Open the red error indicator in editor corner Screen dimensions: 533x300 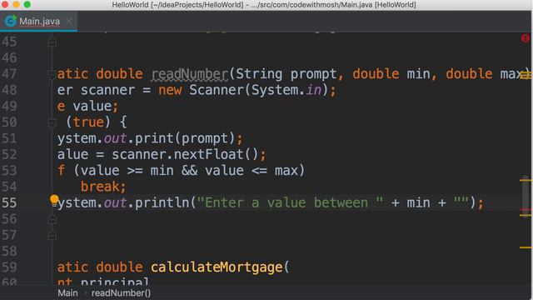click(x=526, y=38)
